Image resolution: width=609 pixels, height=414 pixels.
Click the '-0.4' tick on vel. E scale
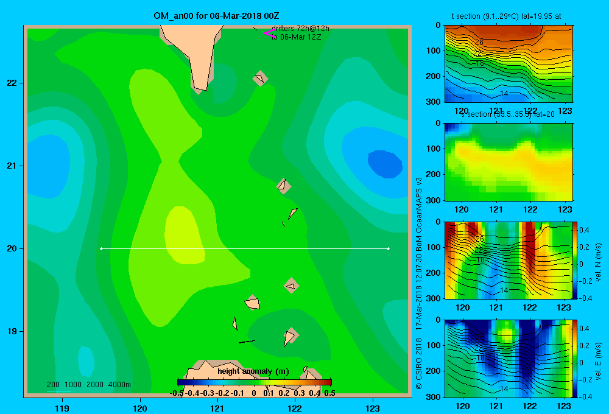click(x=586, y=396)
